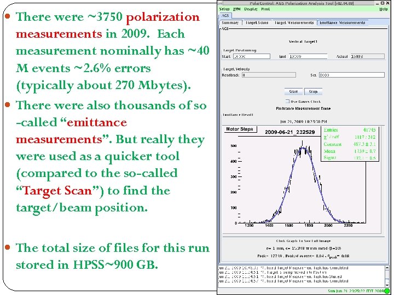Open the PPM menu
394x295 pixels.
[237, 9]
